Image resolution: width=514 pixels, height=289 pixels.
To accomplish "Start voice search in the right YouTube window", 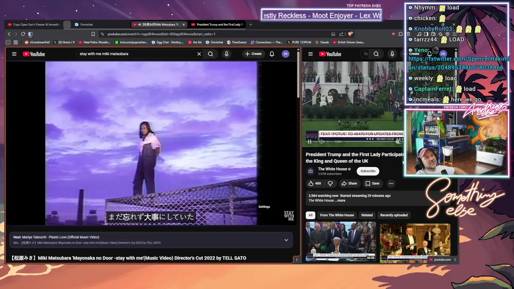I will [x=392, y=54].
